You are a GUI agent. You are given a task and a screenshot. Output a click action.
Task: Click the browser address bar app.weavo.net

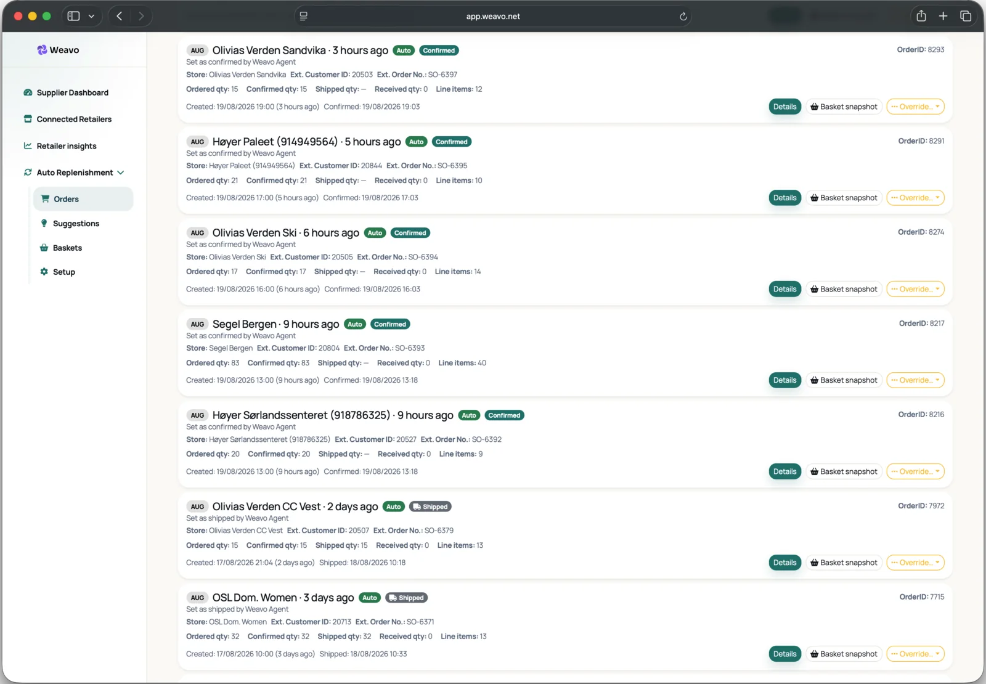pyautogui.click(x=493, y=17)
